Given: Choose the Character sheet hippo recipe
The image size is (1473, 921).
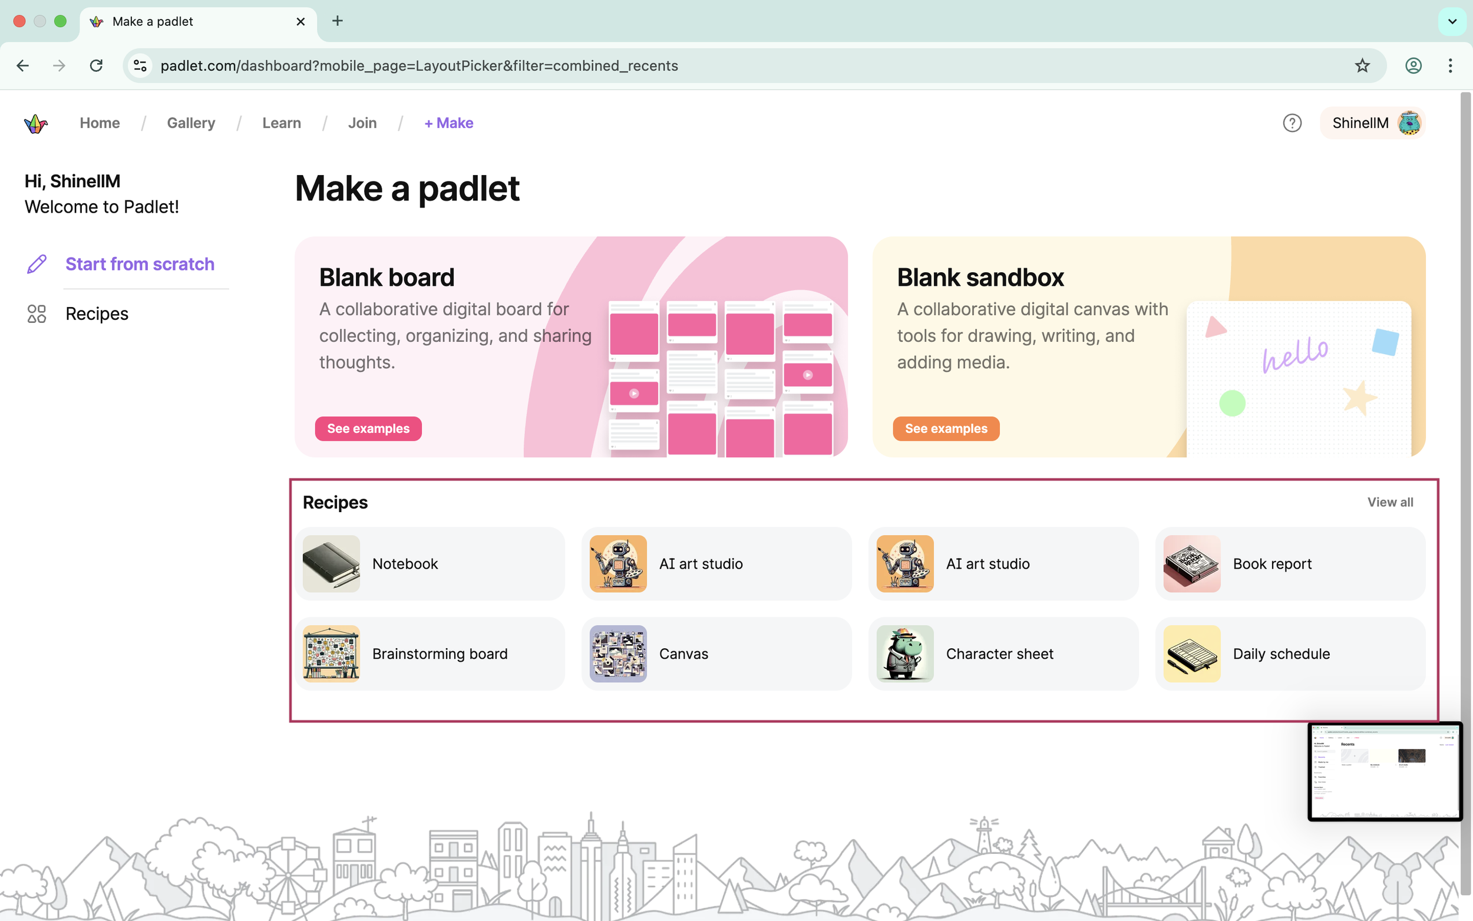Looking at the screenshot, I should 905,653.
